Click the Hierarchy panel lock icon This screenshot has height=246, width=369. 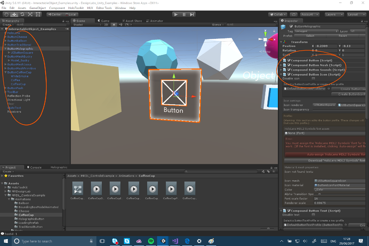pyautogui.click(x=63, y=21)
